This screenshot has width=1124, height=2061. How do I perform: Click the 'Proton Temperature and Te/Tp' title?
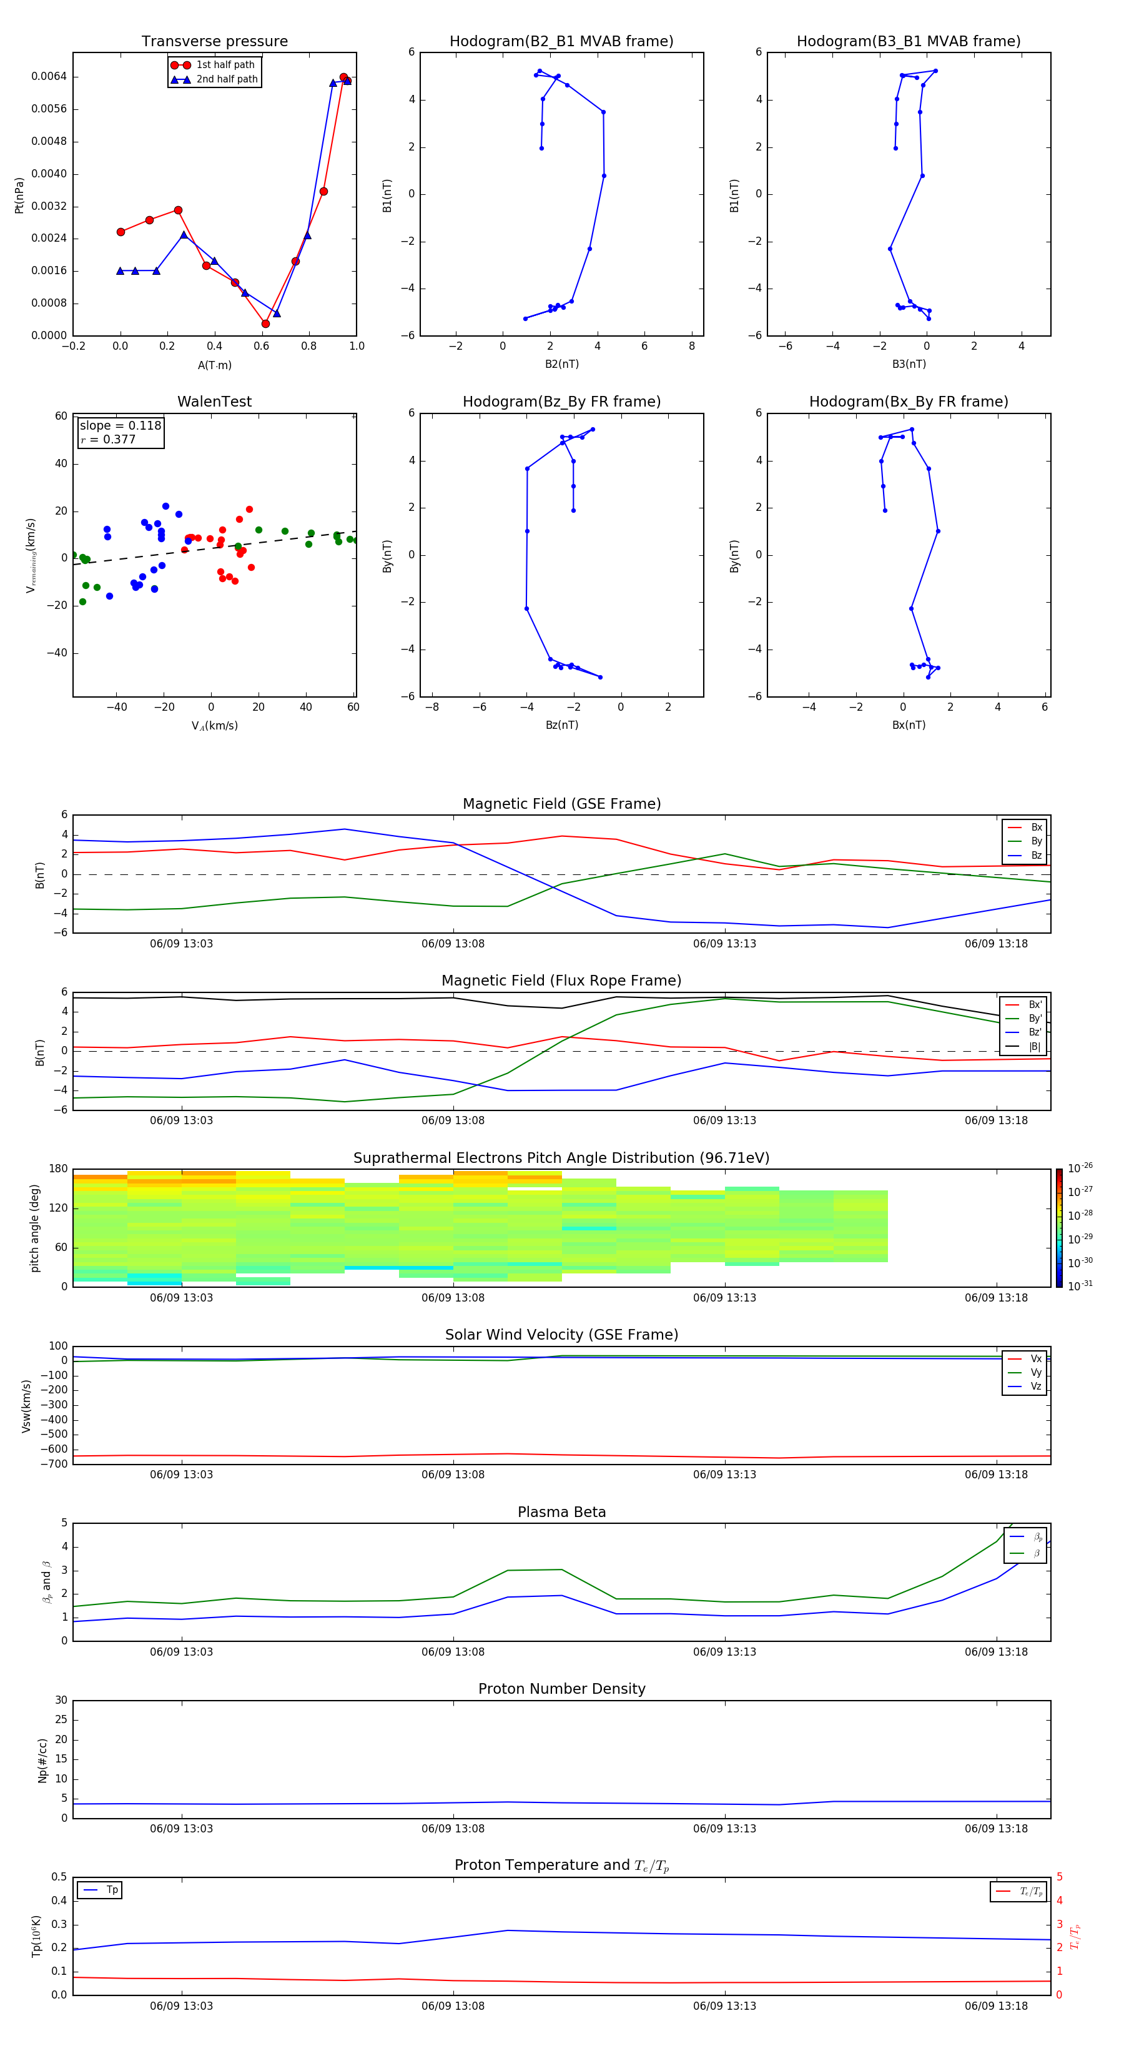click(561, 1865)
